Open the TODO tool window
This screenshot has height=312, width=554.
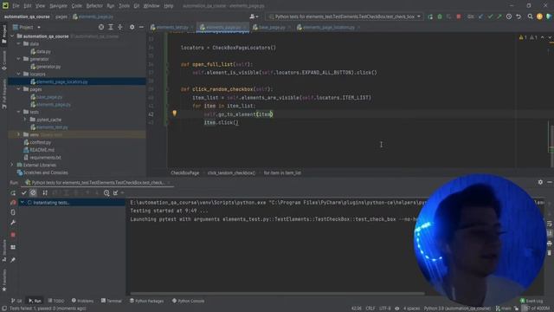coord(56,301)
